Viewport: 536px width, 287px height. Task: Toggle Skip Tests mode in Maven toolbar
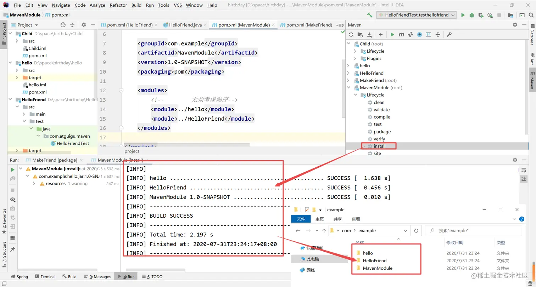tap(420, 35)
